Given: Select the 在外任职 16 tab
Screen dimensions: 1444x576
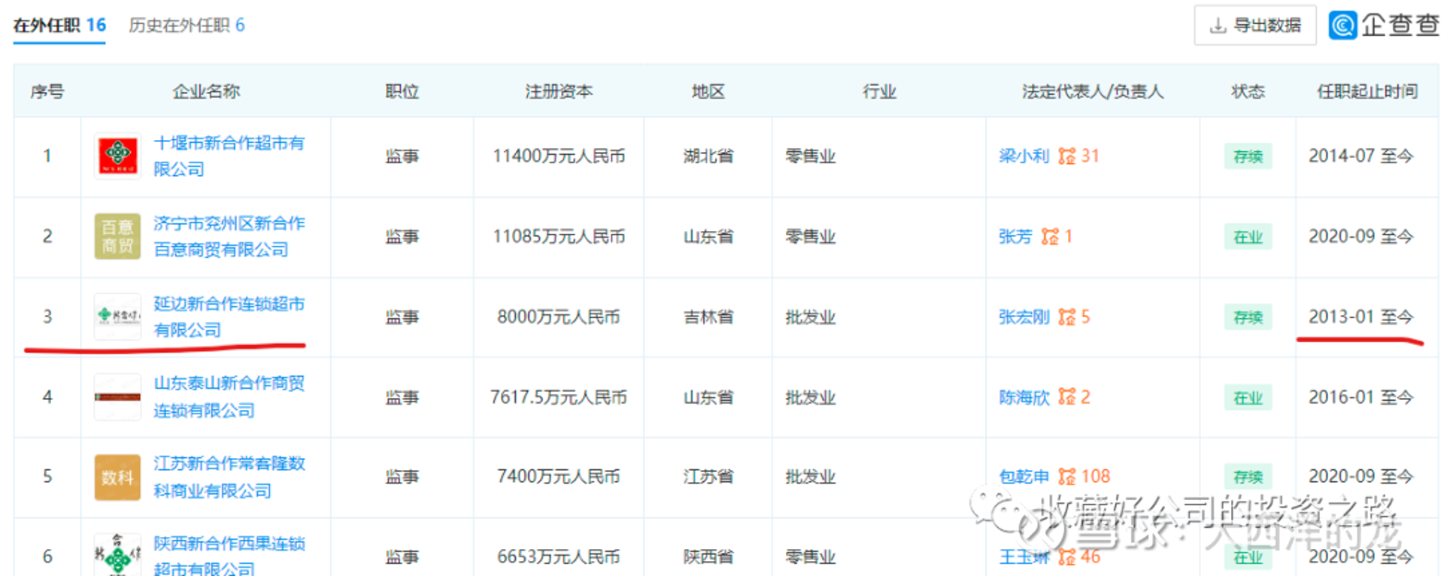Looking at the screenshot, I should coord(59,25).
